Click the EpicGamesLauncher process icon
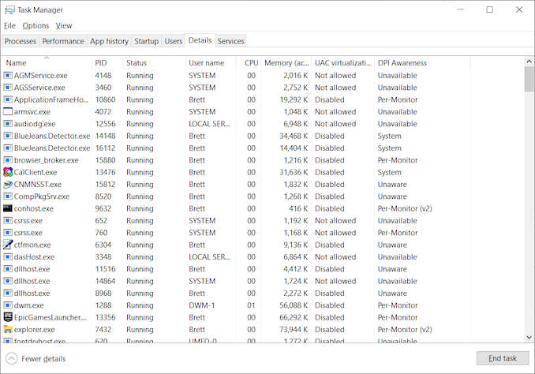535x374 pixels. 8,317
